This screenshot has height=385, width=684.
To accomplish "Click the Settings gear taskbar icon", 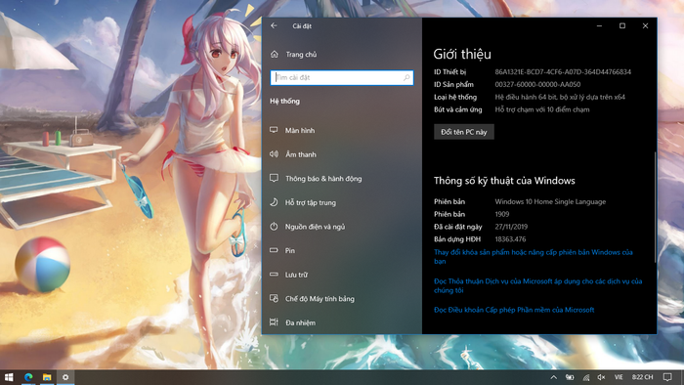I will 65,377.
